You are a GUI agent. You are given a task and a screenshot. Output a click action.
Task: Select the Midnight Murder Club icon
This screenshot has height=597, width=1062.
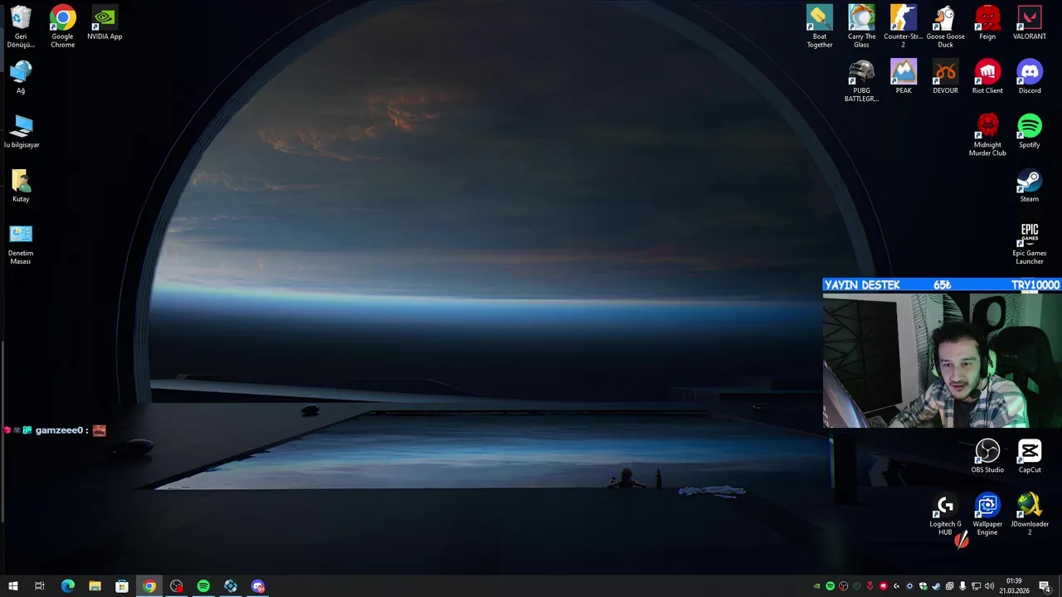pos(987,135)
